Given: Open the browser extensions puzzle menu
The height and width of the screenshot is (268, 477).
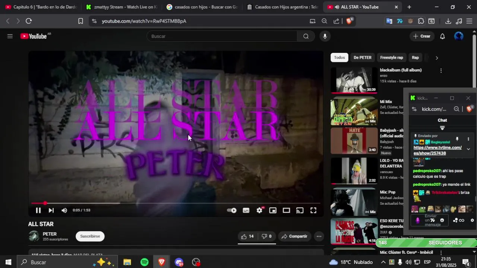Looking at the screenshot, I should pyautogui.click(x=421, y=21).
